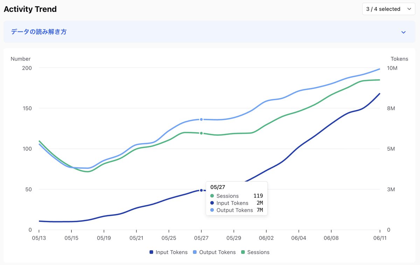Toggle Input Tokens series in legend

pyautogui.click(x=169, y=252)
